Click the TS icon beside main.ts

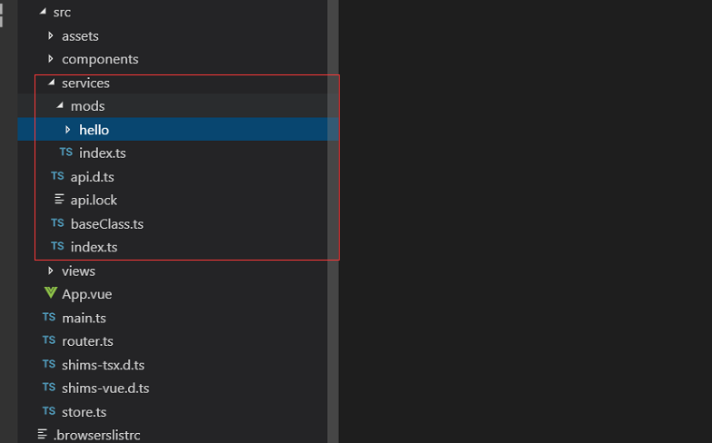pyautogui.click(x=49, y=317)
